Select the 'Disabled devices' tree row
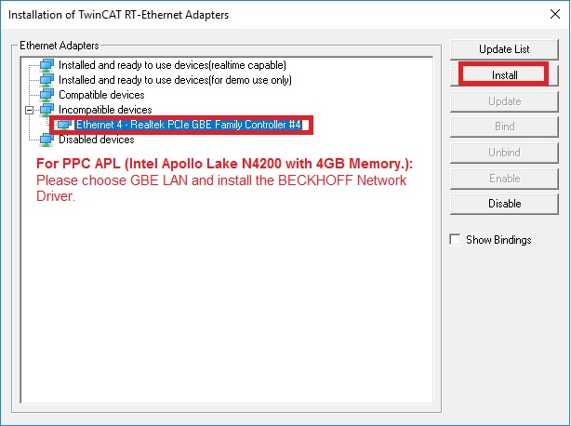This screenshot has height=426, width=571. tap(97, 140)
